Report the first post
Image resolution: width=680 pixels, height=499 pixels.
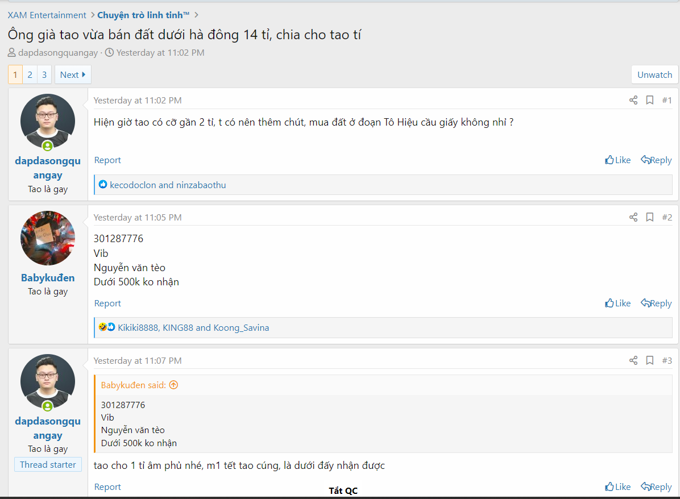107,160
